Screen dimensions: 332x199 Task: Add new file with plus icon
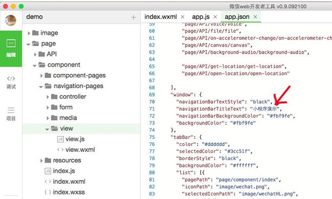133,17
